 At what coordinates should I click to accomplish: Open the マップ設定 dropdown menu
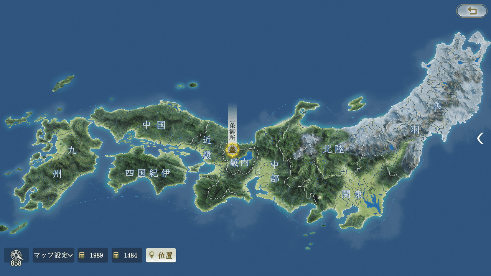pos(53,255)
